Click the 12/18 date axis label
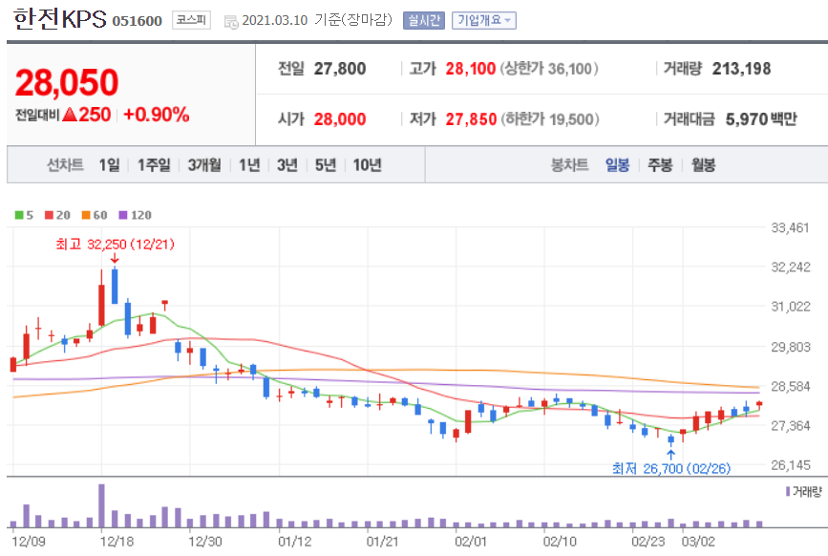This screenshot has height=556, width=828. tap(117, 542)
